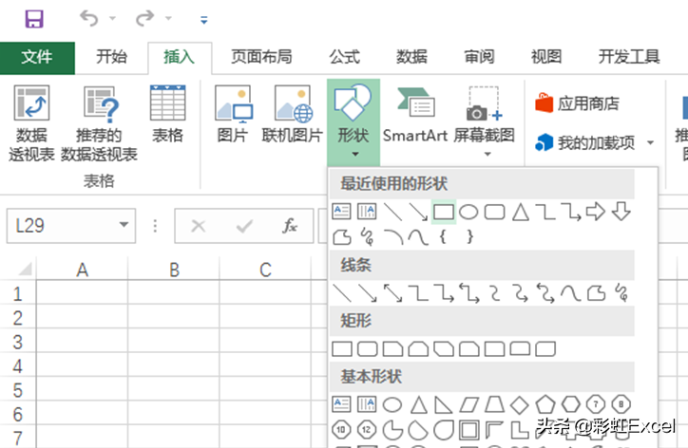This screenshot has width=688, height=448.
Task: Confirm the formula entry with checkmark
Action: 244,226
